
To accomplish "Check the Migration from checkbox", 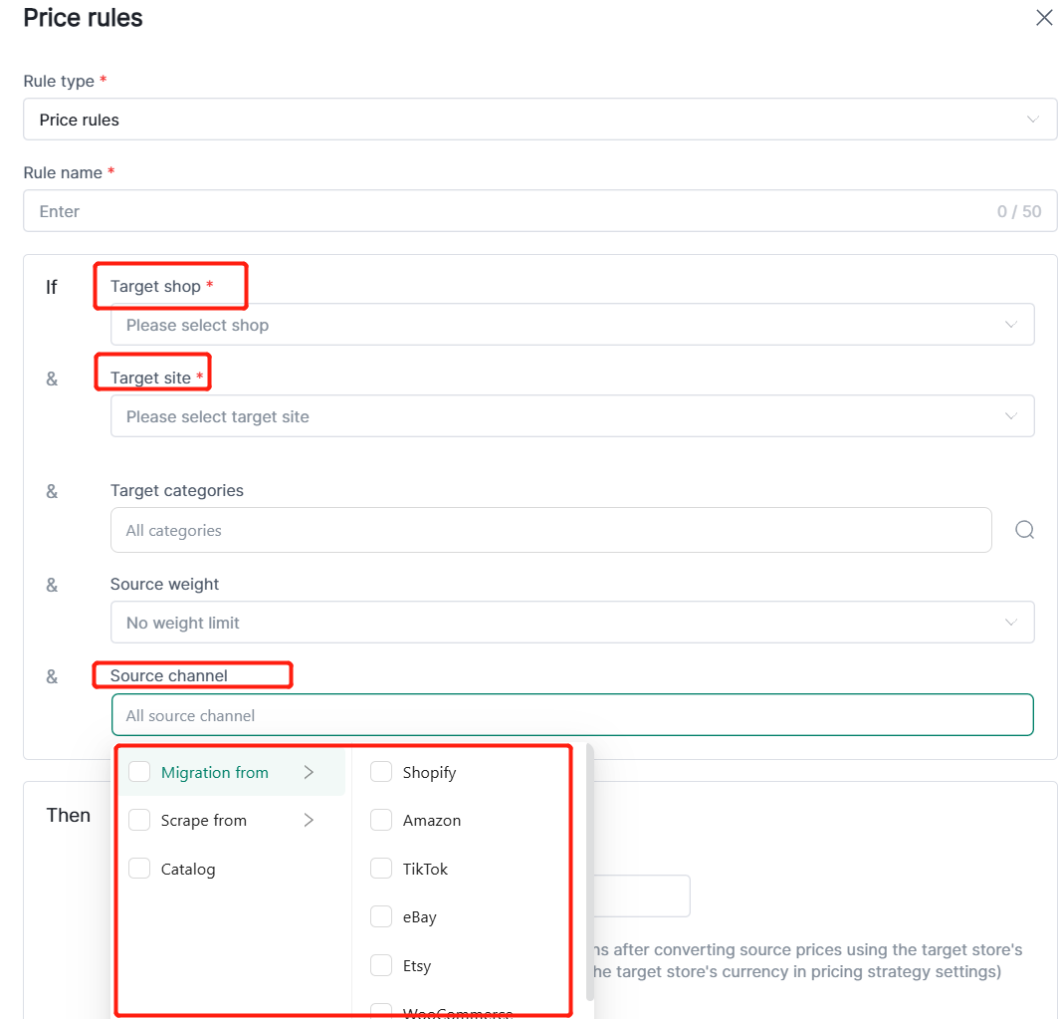I will click(x=140, y=772).
